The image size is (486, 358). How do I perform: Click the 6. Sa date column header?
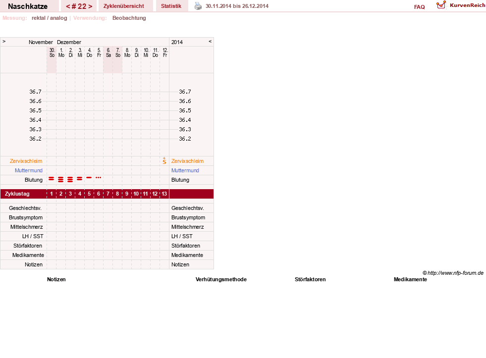pos(108,52)
